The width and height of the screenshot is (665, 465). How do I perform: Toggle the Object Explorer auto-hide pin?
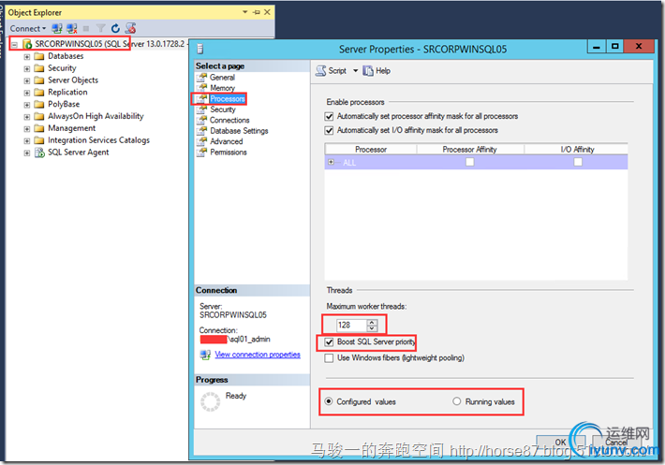(256, 12)
